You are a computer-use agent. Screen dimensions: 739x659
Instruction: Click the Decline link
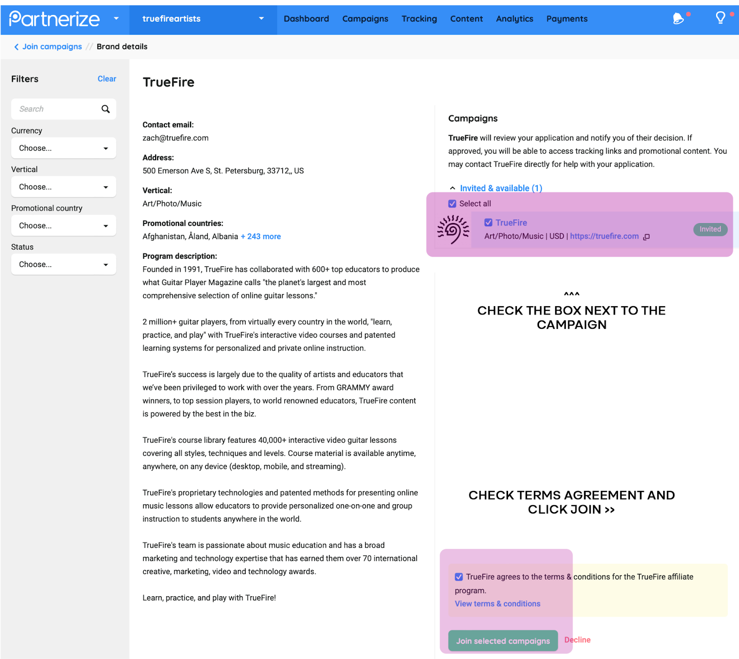577,640
